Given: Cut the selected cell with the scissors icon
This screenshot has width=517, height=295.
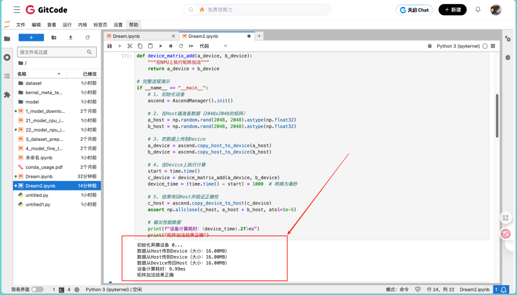Looking at the screenshot, I should click(x=130, y=46).
